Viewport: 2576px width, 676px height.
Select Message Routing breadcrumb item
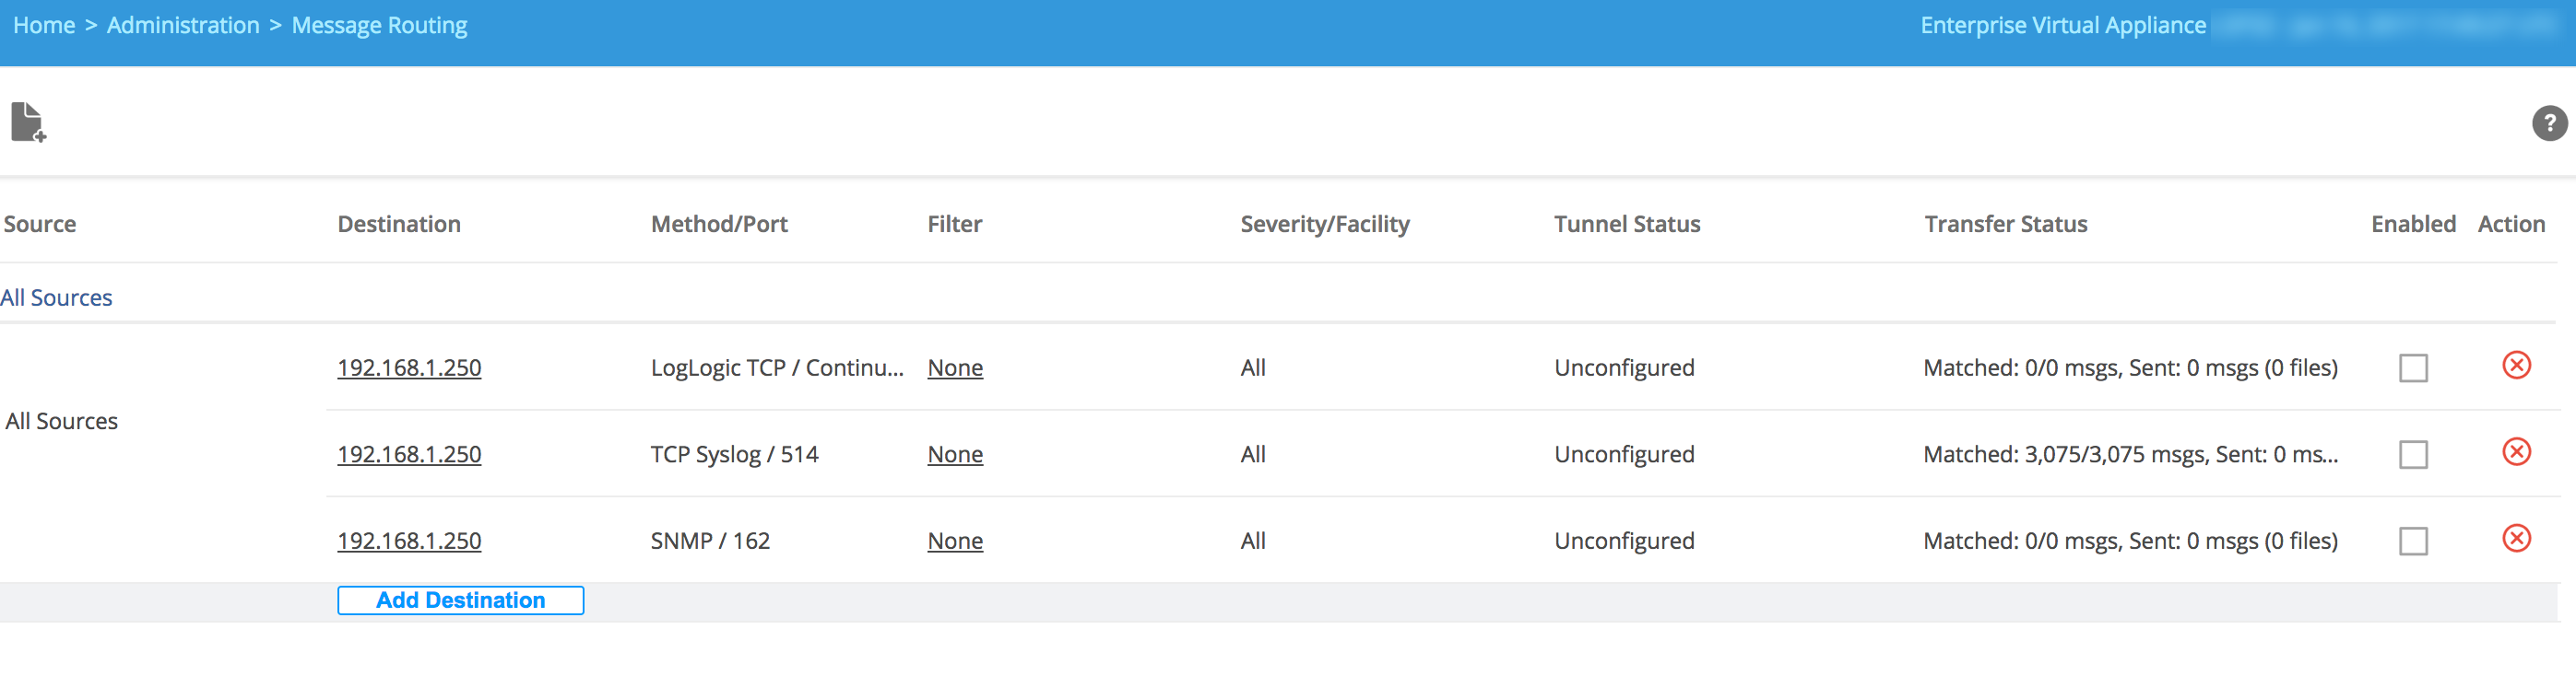[379, 25]
